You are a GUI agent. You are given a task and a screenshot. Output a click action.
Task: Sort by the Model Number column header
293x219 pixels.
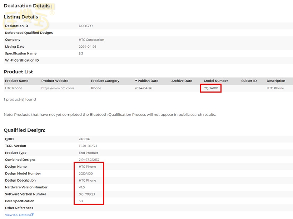[216, 81]
